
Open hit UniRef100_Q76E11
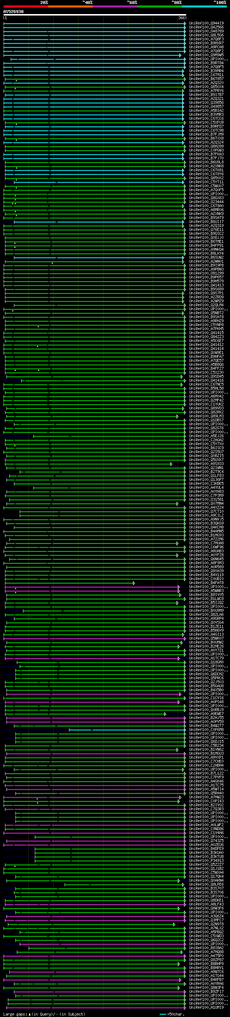(x=206, y=230)
